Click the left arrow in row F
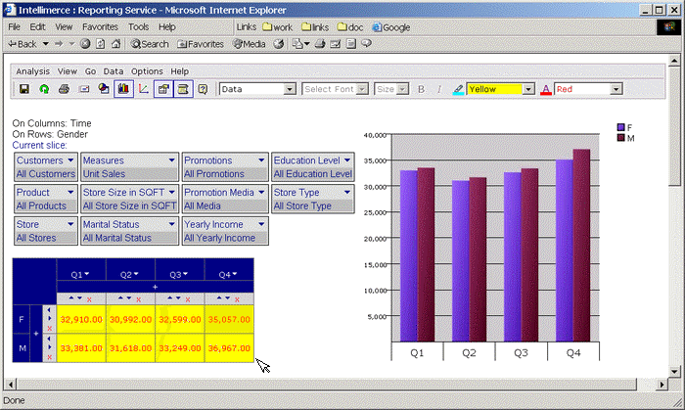The image size is (685, 410). (x=49, y=310)
